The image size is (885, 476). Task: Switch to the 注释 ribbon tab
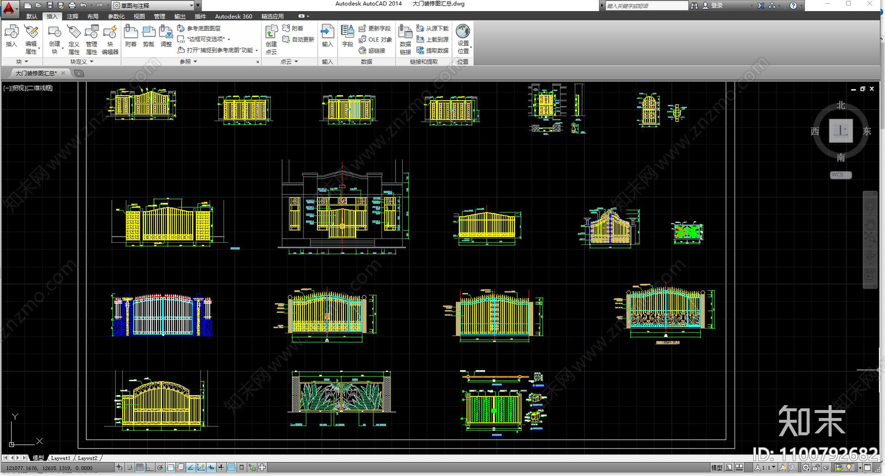point(72,17)
